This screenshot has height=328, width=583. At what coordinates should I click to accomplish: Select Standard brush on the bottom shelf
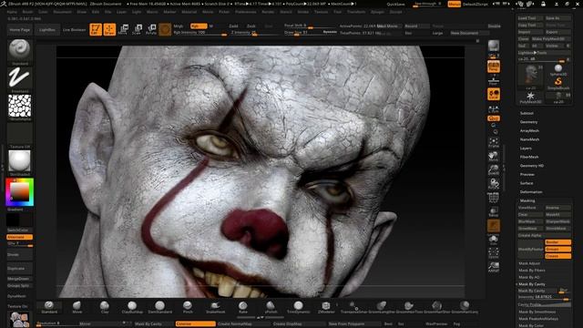(x=49, y=307)
